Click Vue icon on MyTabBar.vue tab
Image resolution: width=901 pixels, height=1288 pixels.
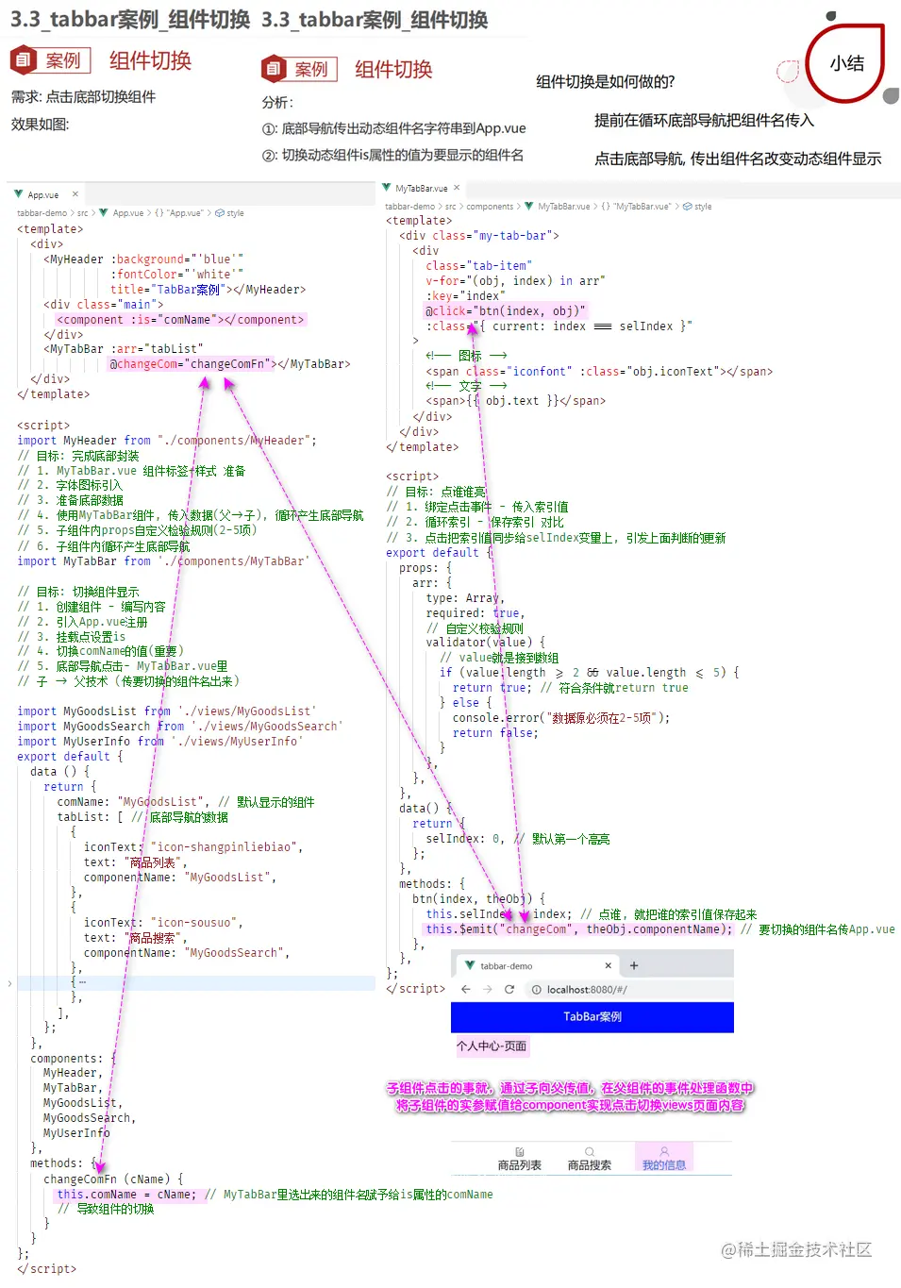point(387,188)
